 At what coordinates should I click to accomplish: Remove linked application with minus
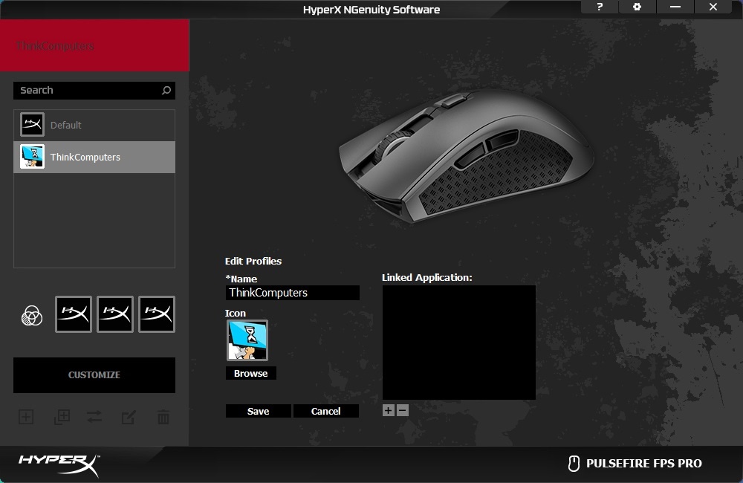pyautogui.click(x=402, y=410)
